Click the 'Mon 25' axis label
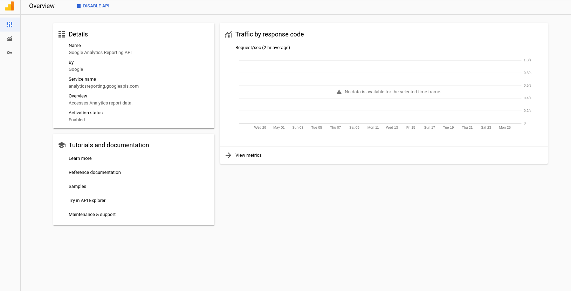 505,128
